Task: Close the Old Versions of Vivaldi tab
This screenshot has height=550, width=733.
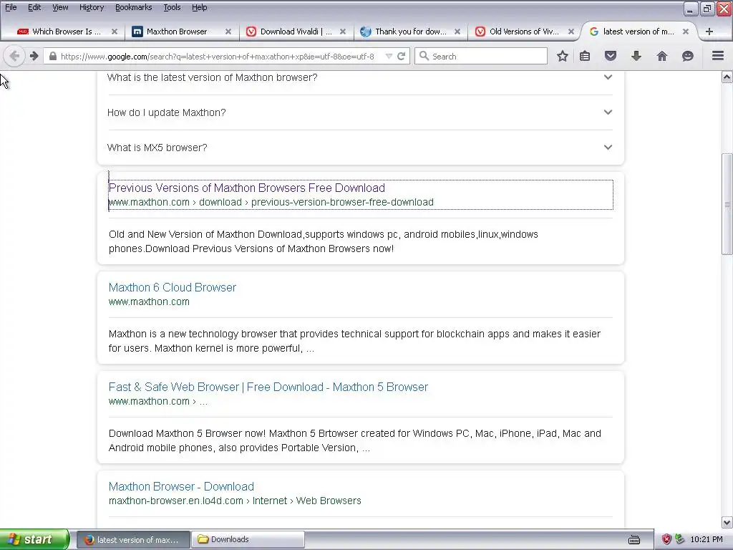Action: [x=571, y=32]
